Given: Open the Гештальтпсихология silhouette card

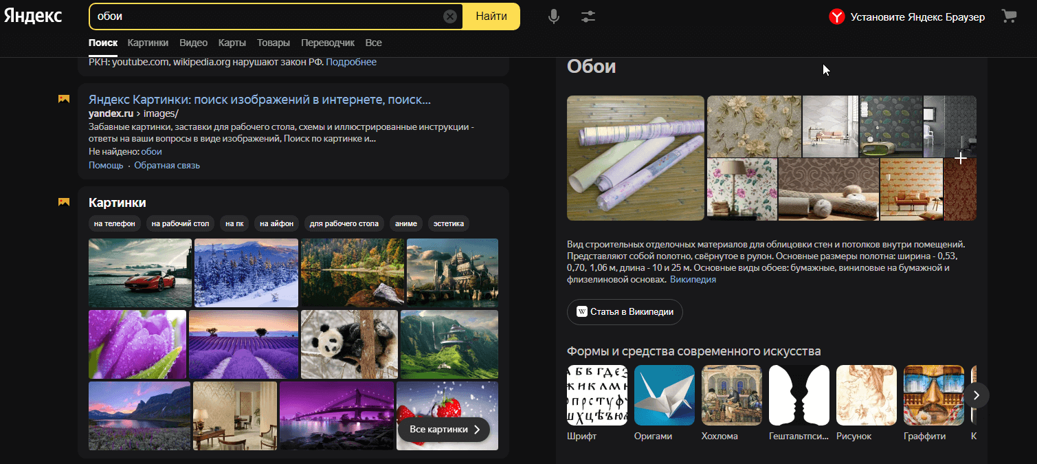Looking at the screenshot, I should 799,404.
